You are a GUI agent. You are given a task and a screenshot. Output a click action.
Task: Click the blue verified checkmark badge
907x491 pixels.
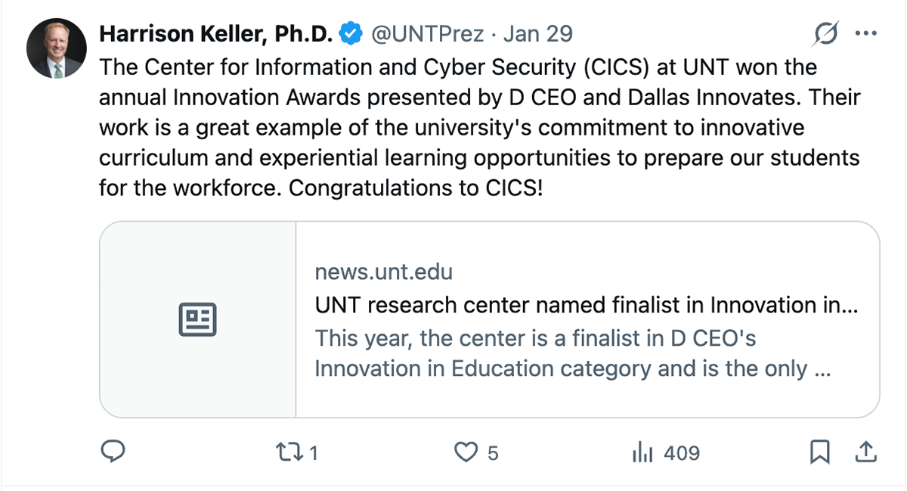pos(349,34)
